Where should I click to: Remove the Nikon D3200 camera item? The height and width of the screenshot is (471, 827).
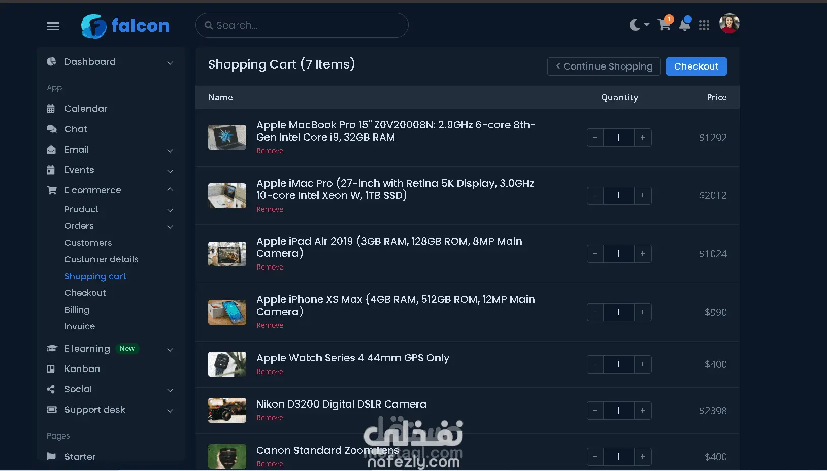pos(270,418)
